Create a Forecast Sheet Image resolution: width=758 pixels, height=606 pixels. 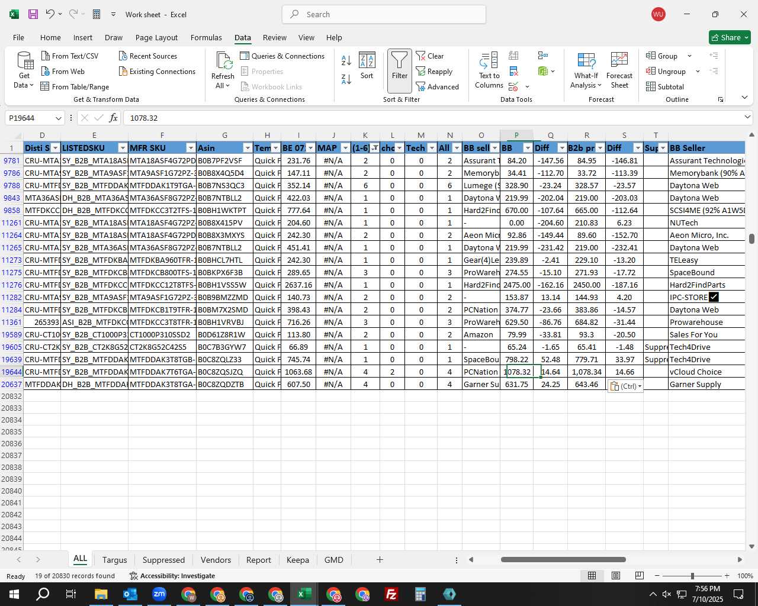click(x=619, y=70)
